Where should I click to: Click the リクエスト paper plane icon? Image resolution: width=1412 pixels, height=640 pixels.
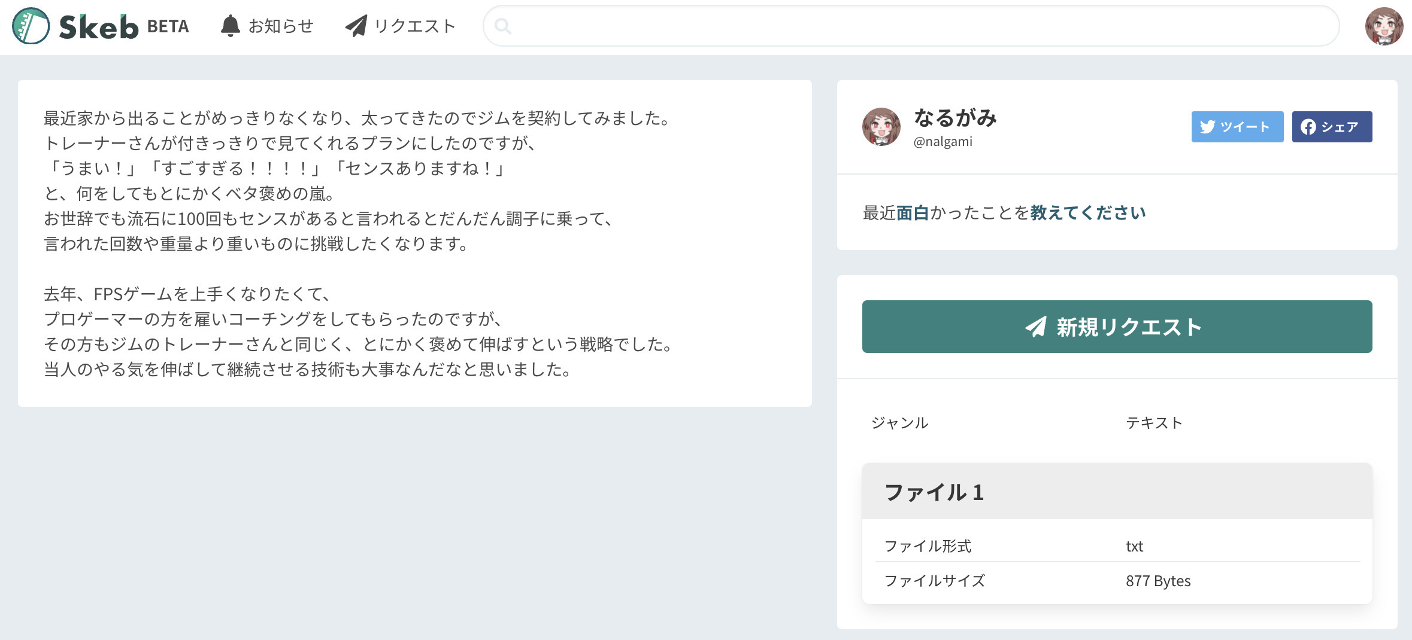point(356,26)
